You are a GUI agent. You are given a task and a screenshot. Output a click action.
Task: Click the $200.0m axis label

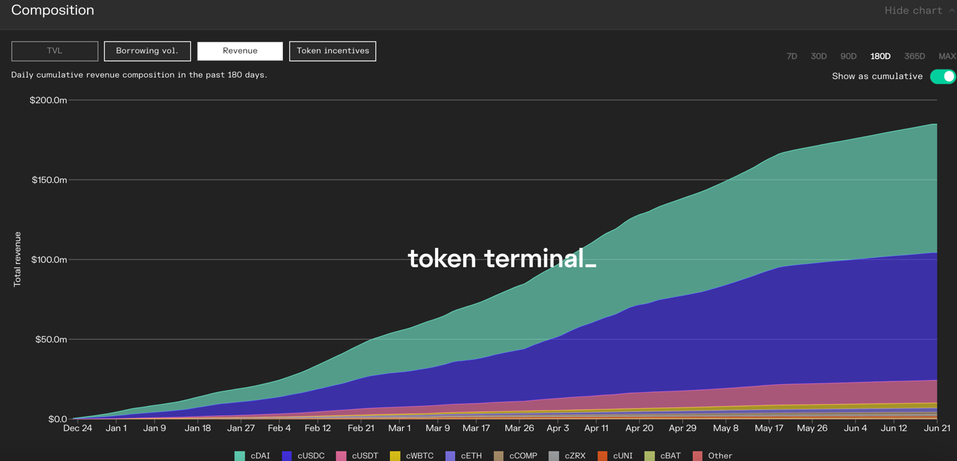(x=48, y=101)
